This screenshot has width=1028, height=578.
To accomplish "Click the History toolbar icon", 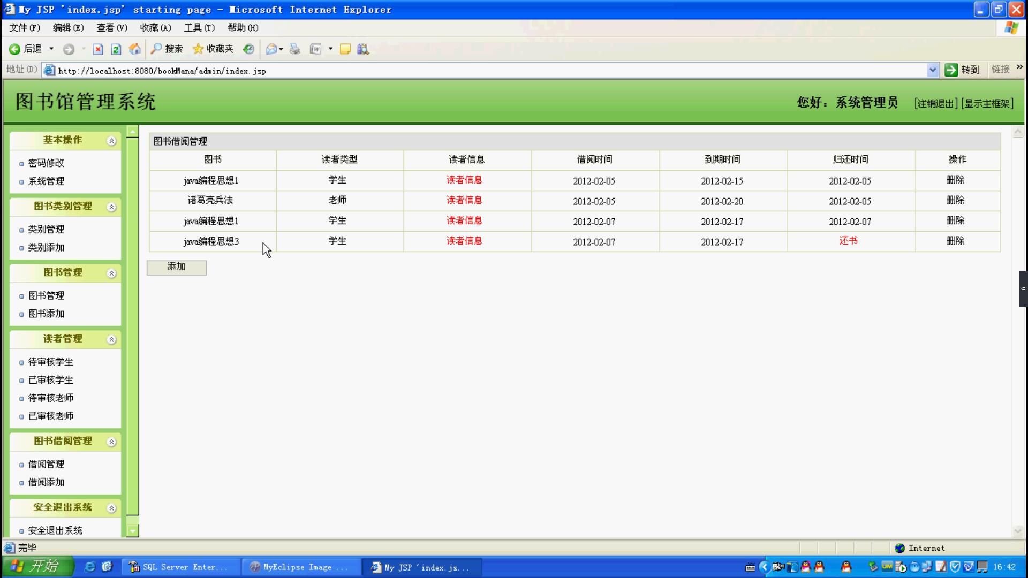I will [x=248, y=49].
